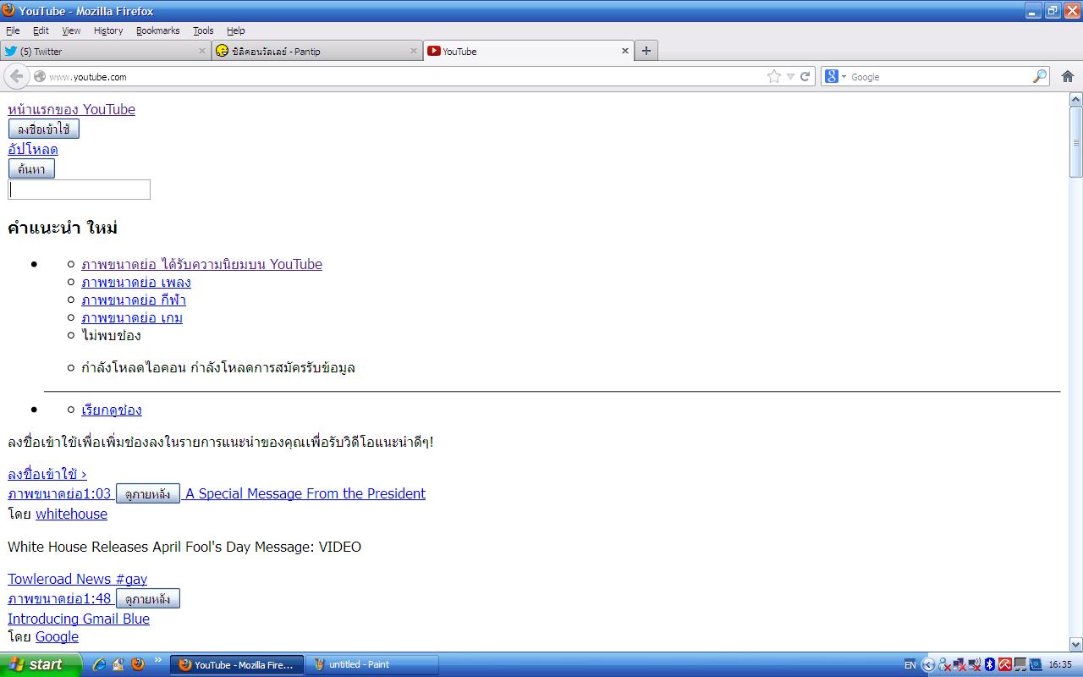Open the whitehouse channel link
Viewport: 1083px width, 677px height.
point(71,514)
